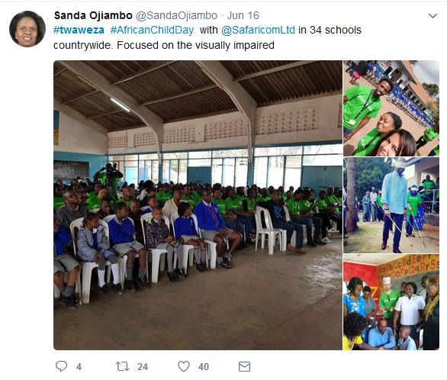Open the Sanda Ojiambo display name
447x380 pixels.
93,15
